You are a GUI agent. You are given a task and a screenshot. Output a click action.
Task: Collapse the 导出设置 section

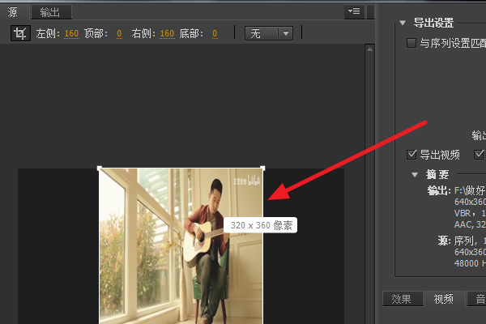tap(403, 23)
